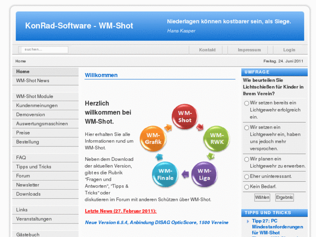316x237 pixels.
Task: Click the purple WM-Liga circle
Action: click(x=204, y=174)
